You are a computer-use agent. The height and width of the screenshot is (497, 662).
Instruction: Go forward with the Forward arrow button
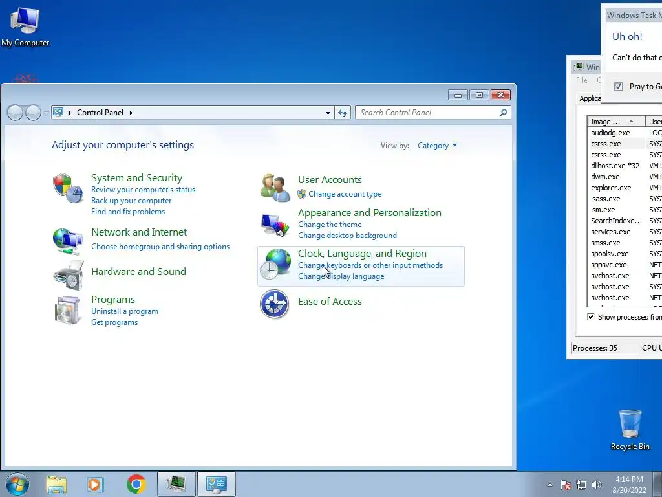(x=33, y=113)
